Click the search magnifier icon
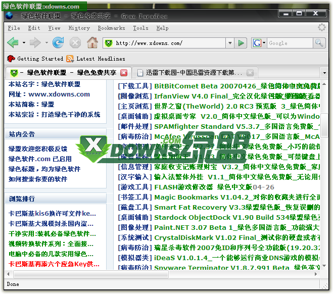The image size is (333, 294). point(319,43)
